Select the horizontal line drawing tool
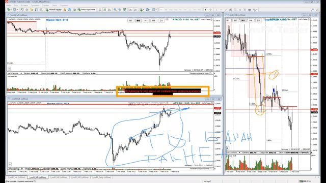The image size is (326, 183). coord(221,10)
